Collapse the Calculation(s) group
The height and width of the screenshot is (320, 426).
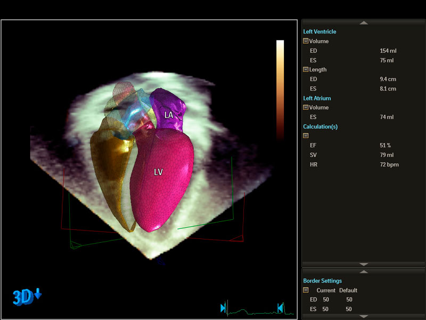tap(306, 135)
